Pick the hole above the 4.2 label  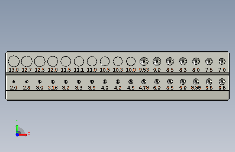click(x=118, y=82)
